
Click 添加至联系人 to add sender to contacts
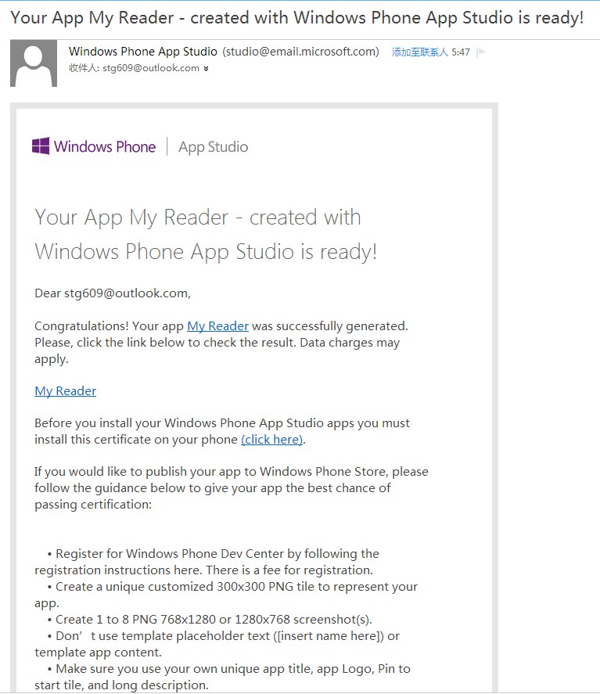tap(420, 52)
